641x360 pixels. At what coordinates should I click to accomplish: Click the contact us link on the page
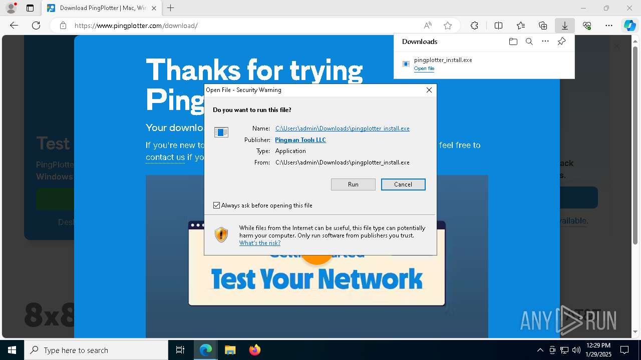pos(165,157)
